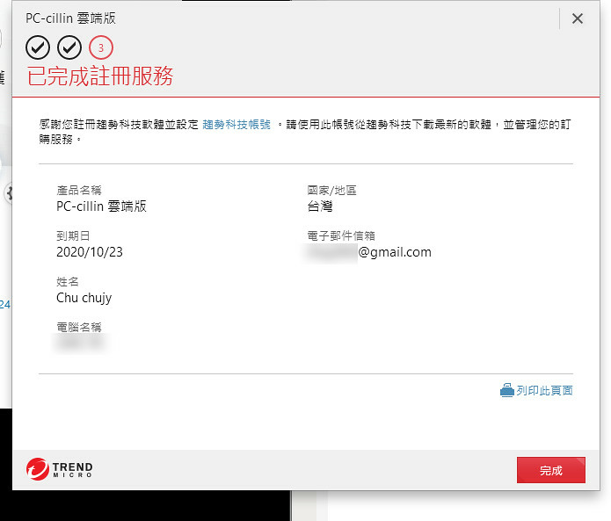Click the red 完成 button
The image size is (611, 521).
coord(550,470)
